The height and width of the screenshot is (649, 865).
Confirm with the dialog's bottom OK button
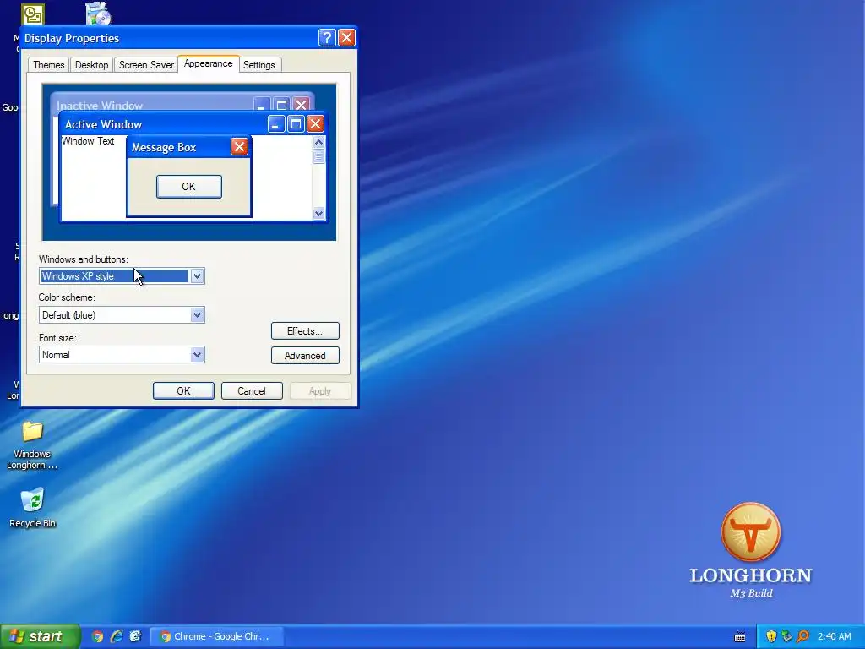tap(183, 390)
